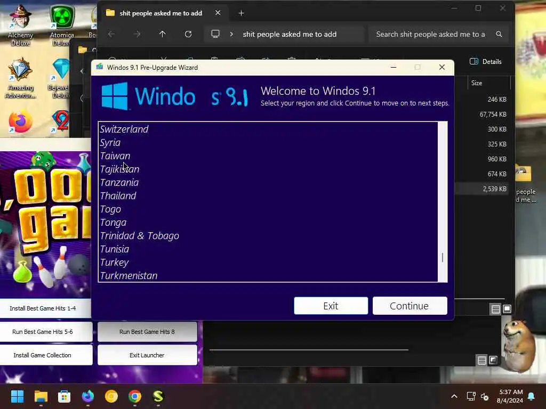546x409 pixels.
Task: Open the Windows Start menu
Action: pyautogui.click(x=17, y=396)
